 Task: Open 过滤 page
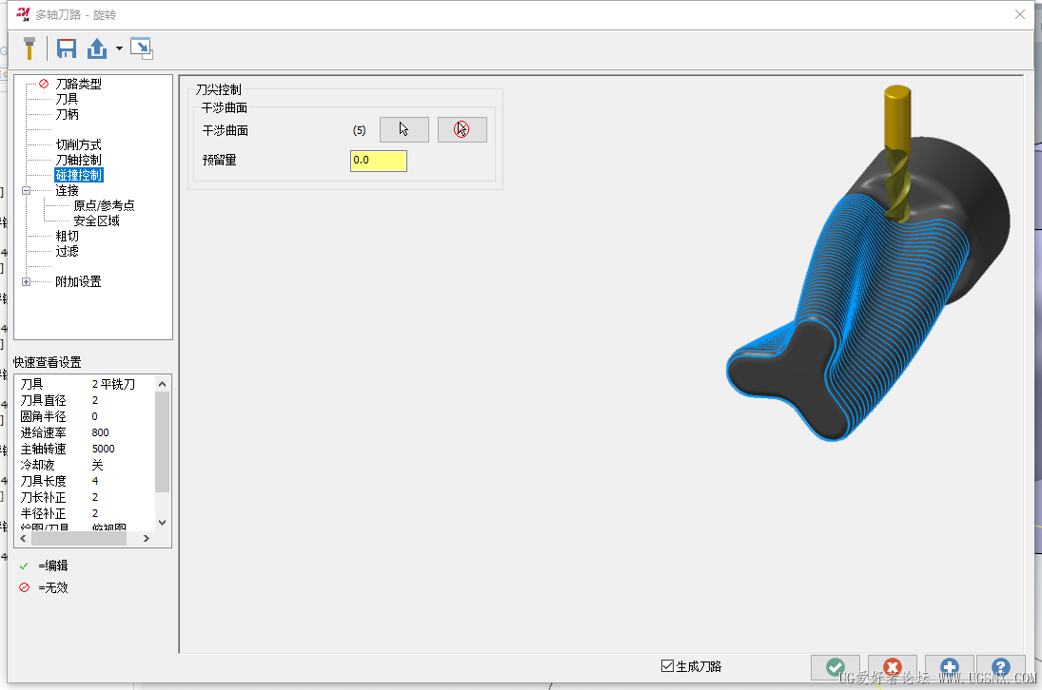[x=67, y=252]
